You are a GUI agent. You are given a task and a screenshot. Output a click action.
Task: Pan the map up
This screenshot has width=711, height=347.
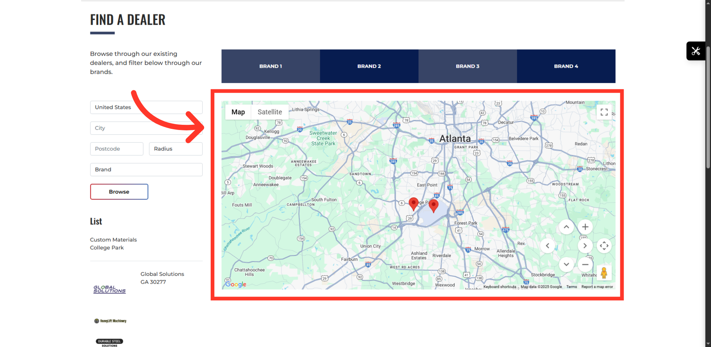(x=566, y=227)
